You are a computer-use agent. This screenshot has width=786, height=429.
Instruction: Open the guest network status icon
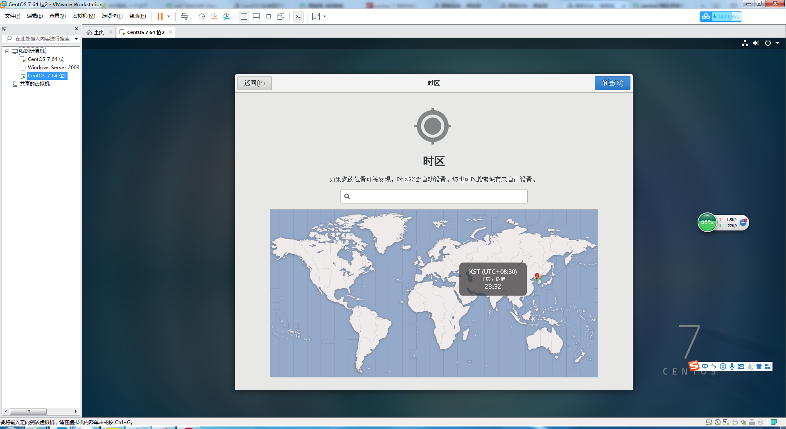[745, 43]
